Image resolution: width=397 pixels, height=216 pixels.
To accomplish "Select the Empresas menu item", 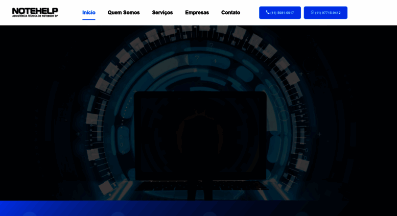I will coord(197,13).
